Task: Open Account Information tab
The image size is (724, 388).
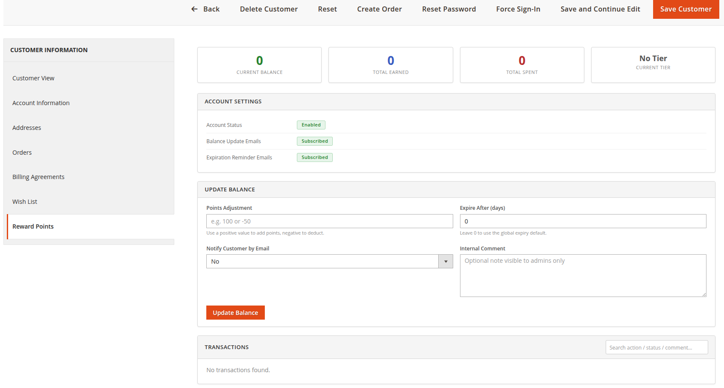Action: pos(89,103)
